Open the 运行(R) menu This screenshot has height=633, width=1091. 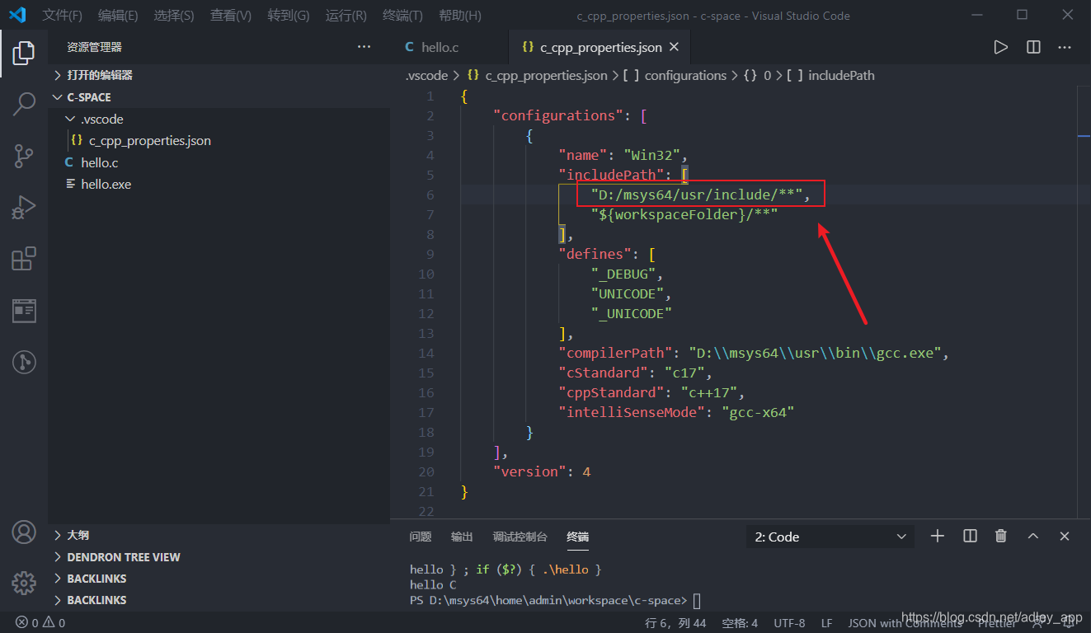(345, 15)
